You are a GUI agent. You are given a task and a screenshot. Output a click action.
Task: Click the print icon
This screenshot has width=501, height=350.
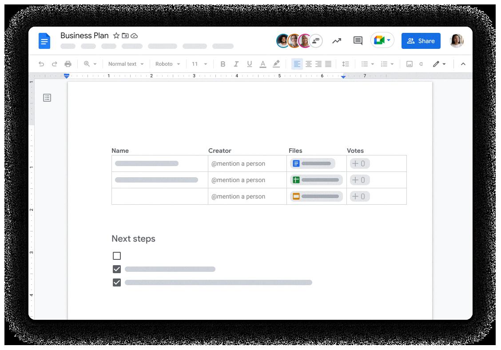coord(68,64)
